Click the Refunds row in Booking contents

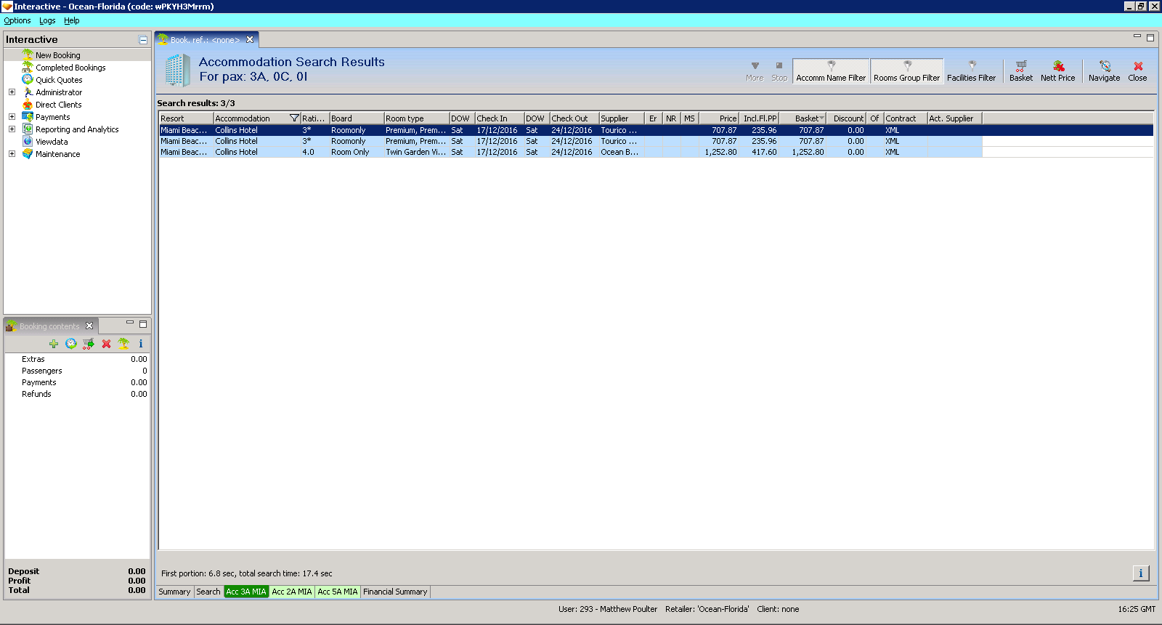pyautogui.click(x=77, y=394)
